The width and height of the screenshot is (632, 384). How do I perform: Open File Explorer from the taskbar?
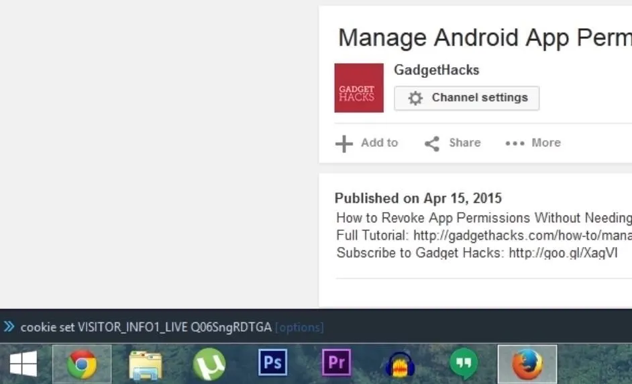146,365
